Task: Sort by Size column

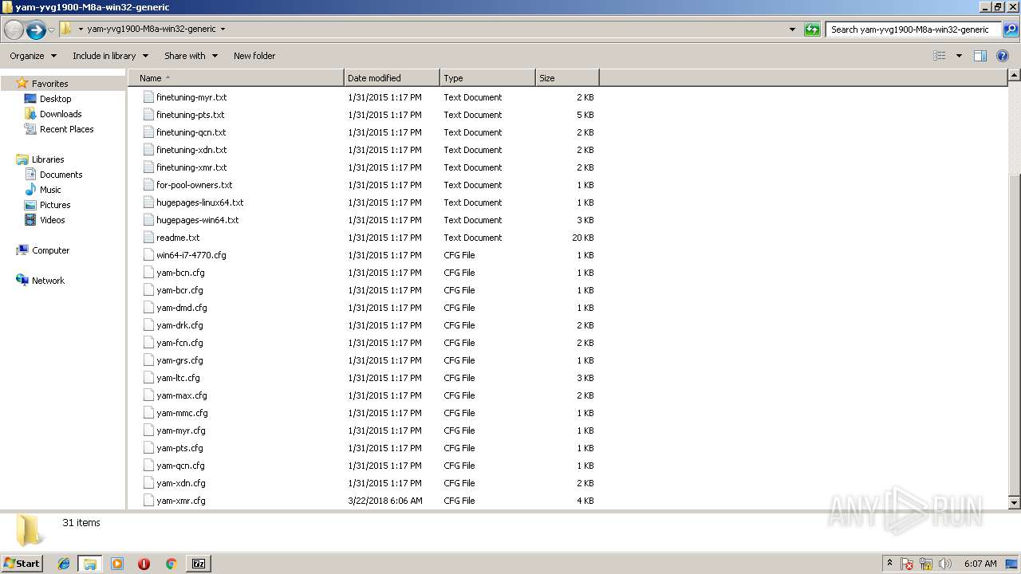Action: pyautogui.click(x=567, y=78)
